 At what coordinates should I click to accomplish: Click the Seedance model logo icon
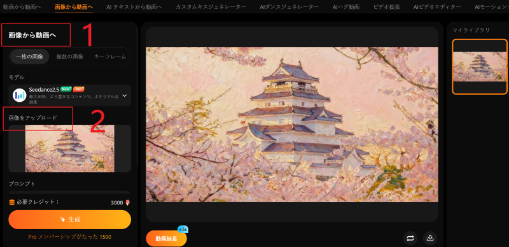point(20,95)
